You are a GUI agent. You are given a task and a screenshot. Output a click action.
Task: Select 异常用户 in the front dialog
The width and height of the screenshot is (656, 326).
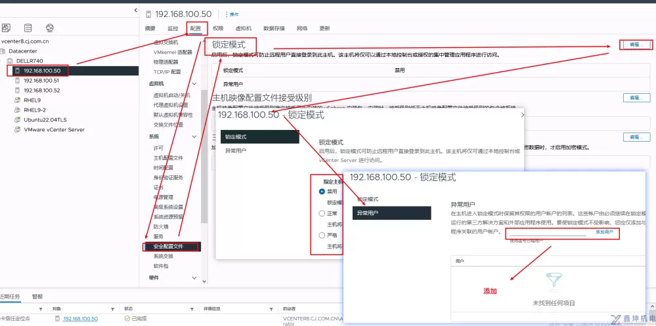coord(391,213)
